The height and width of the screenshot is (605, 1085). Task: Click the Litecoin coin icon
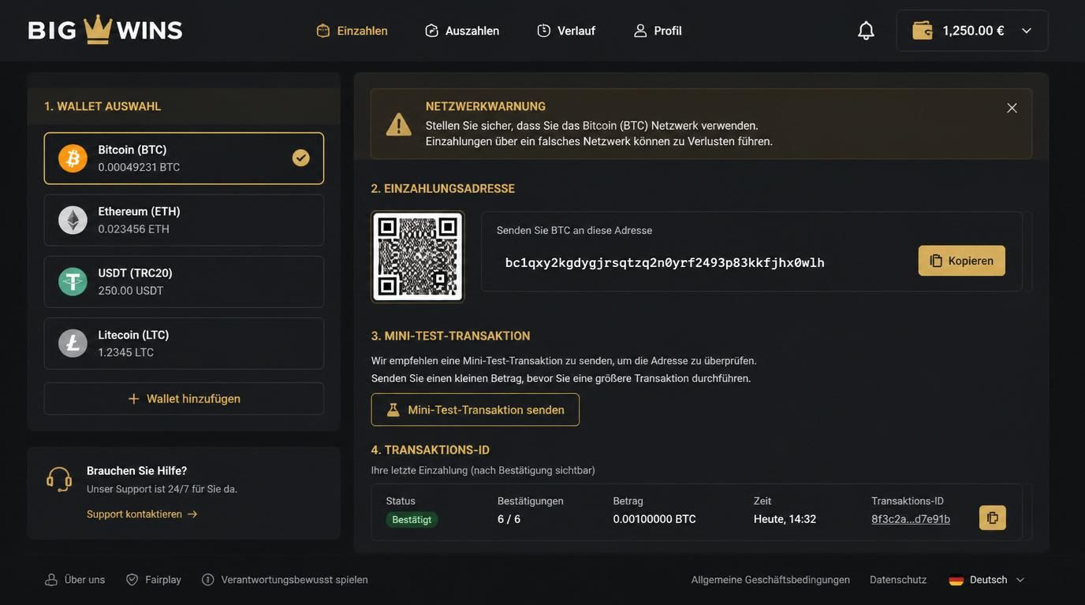73,343
